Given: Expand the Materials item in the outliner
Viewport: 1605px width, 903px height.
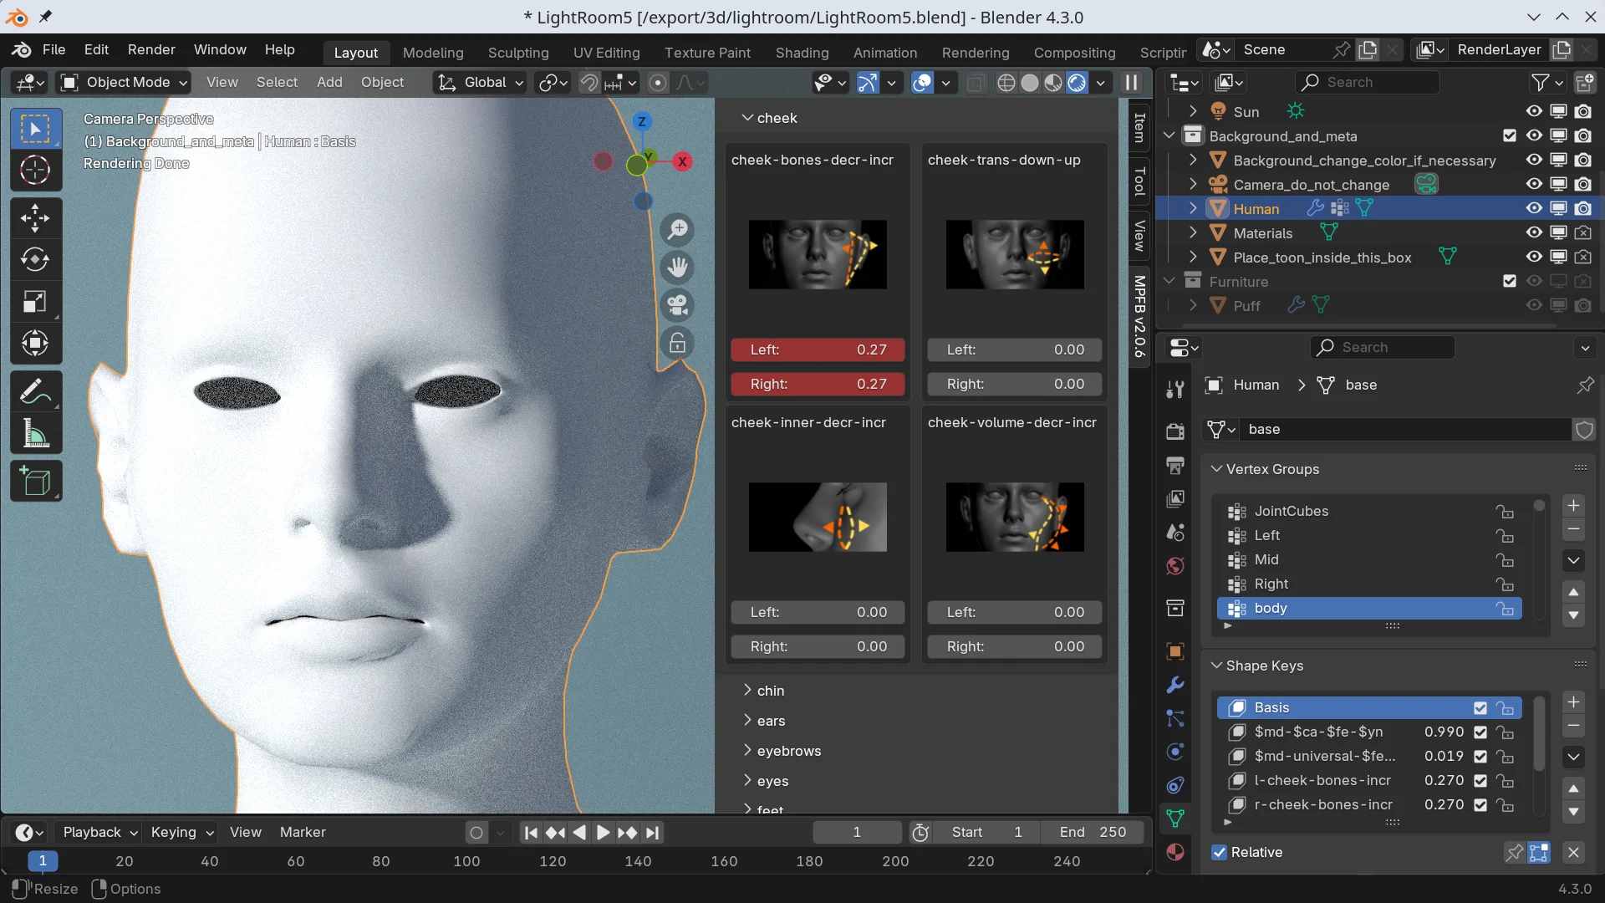Looking at the screenshot, I should 1193,232.
